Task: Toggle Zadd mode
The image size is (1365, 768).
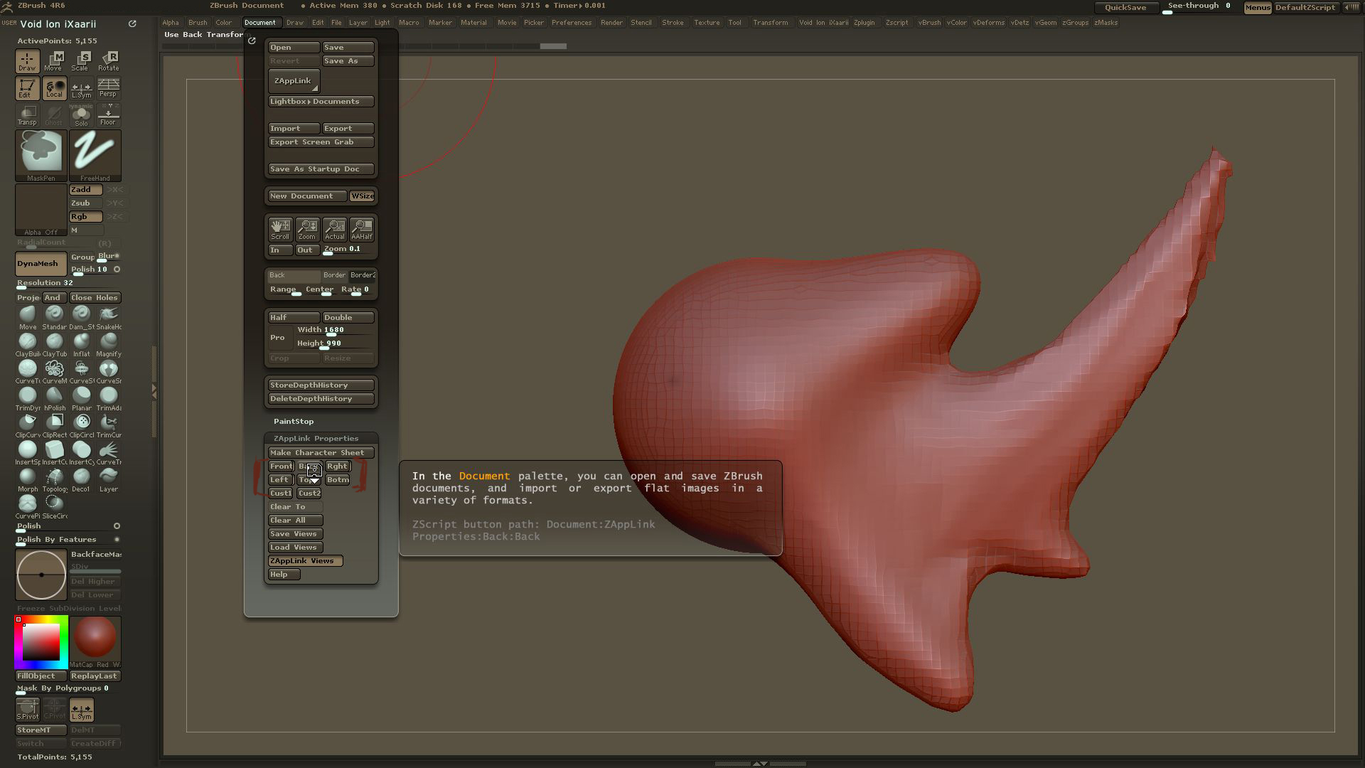Action: pyautogui.click(x=86, y=190)
